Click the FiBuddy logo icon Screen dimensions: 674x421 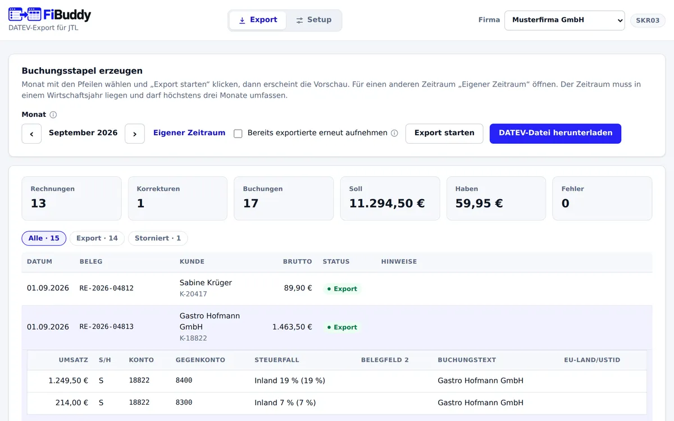click(25, 14)
